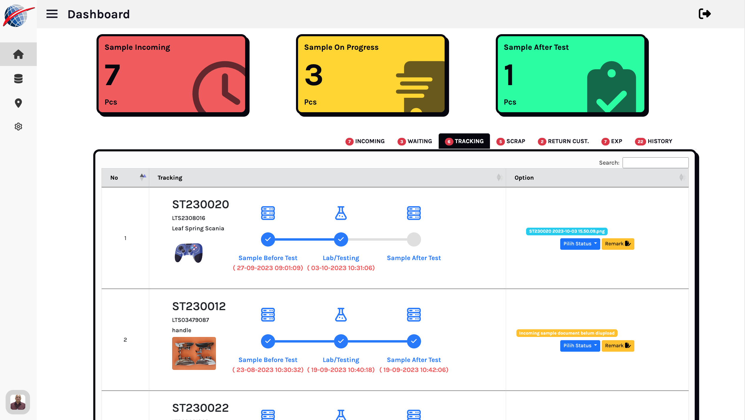
Task: Click the 03-10-2023 10:31:06 timestamp
Action: click(x=341, y=268)
